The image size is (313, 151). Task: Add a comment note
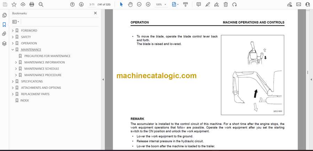[x=199, y=5]
